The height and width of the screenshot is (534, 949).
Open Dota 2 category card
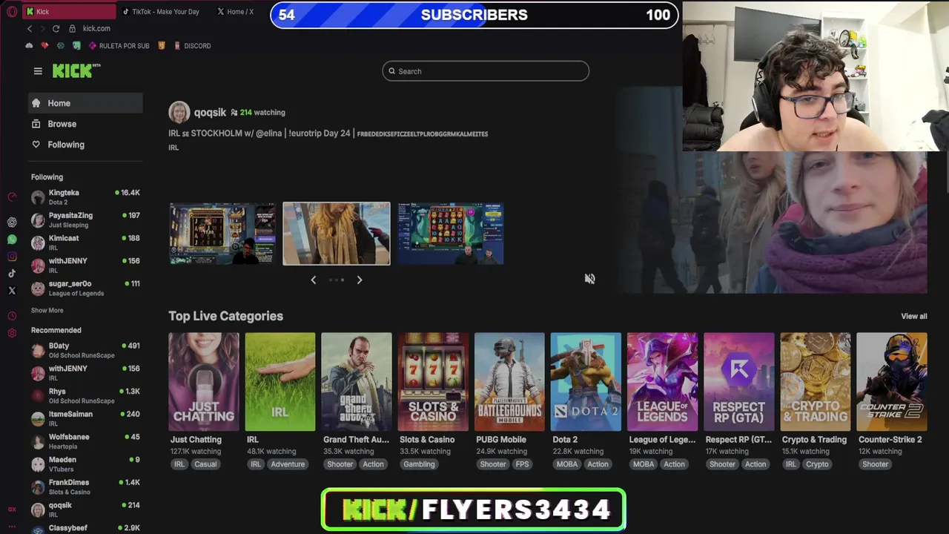[x=586, y=382]
